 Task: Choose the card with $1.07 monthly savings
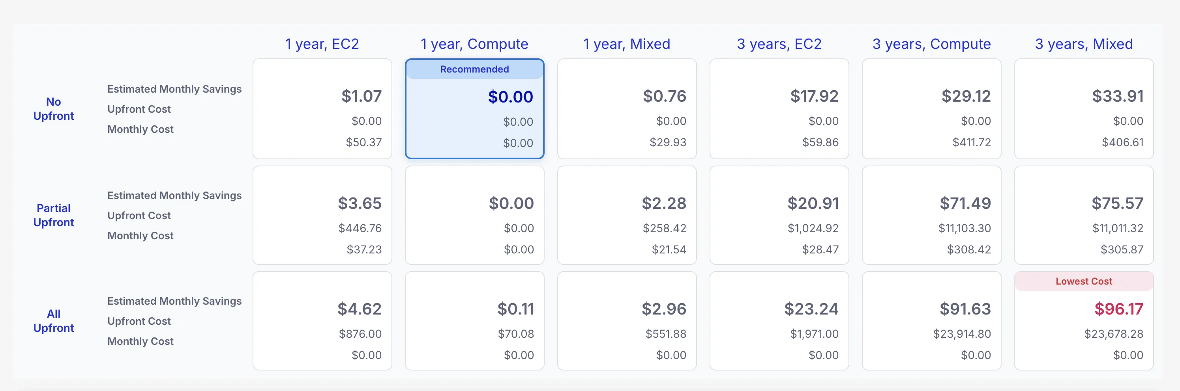[322, 109]
